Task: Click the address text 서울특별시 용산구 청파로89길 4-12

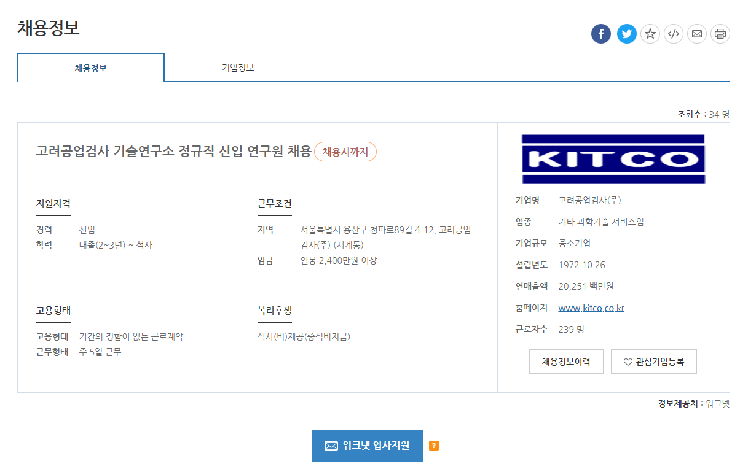Action: click(368, 230)
